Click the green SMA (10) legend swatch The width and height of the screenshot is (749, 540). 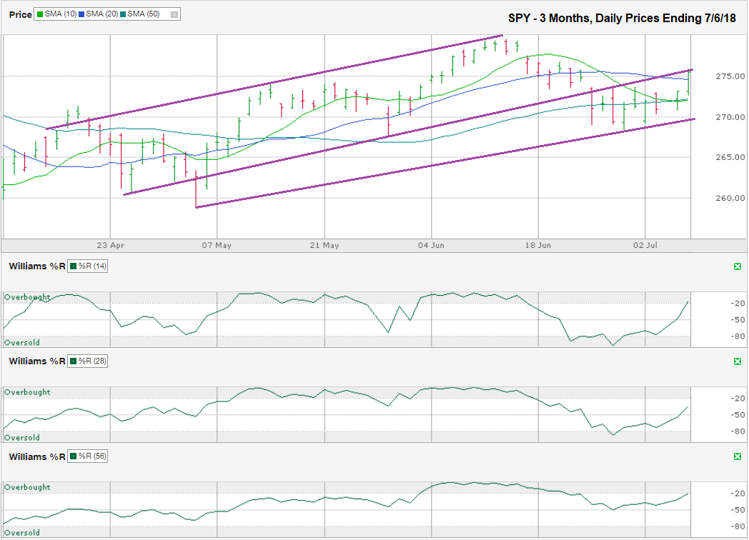point(40,14)
